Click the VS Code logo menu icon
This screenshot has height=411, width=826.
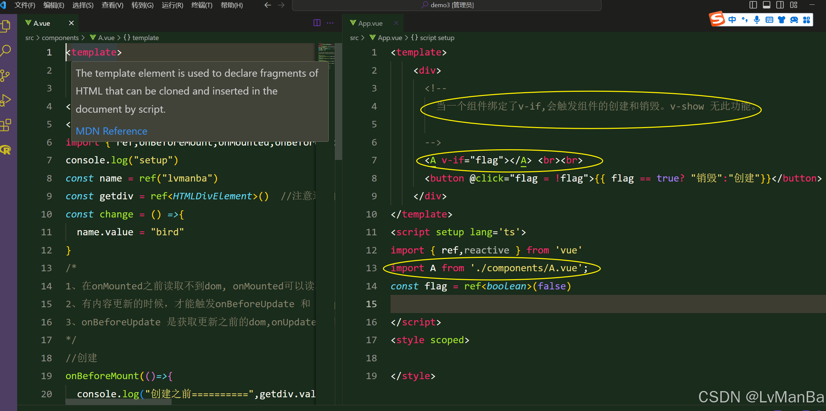click(3, 5)
